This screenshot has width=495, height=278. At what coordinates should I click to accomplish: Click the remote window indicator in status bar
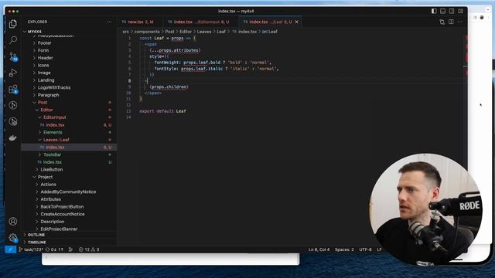pyautogui.click(x=10, y=249)
